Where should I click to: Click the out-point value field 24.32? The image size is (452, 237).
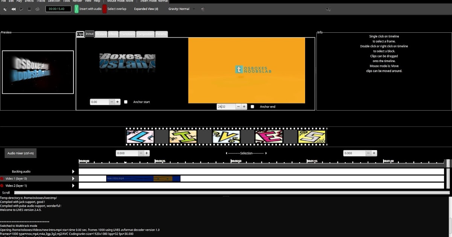226,107
